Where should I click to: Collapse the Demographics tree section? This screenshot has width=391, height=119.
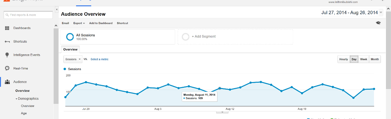click(x=16, y=99)
